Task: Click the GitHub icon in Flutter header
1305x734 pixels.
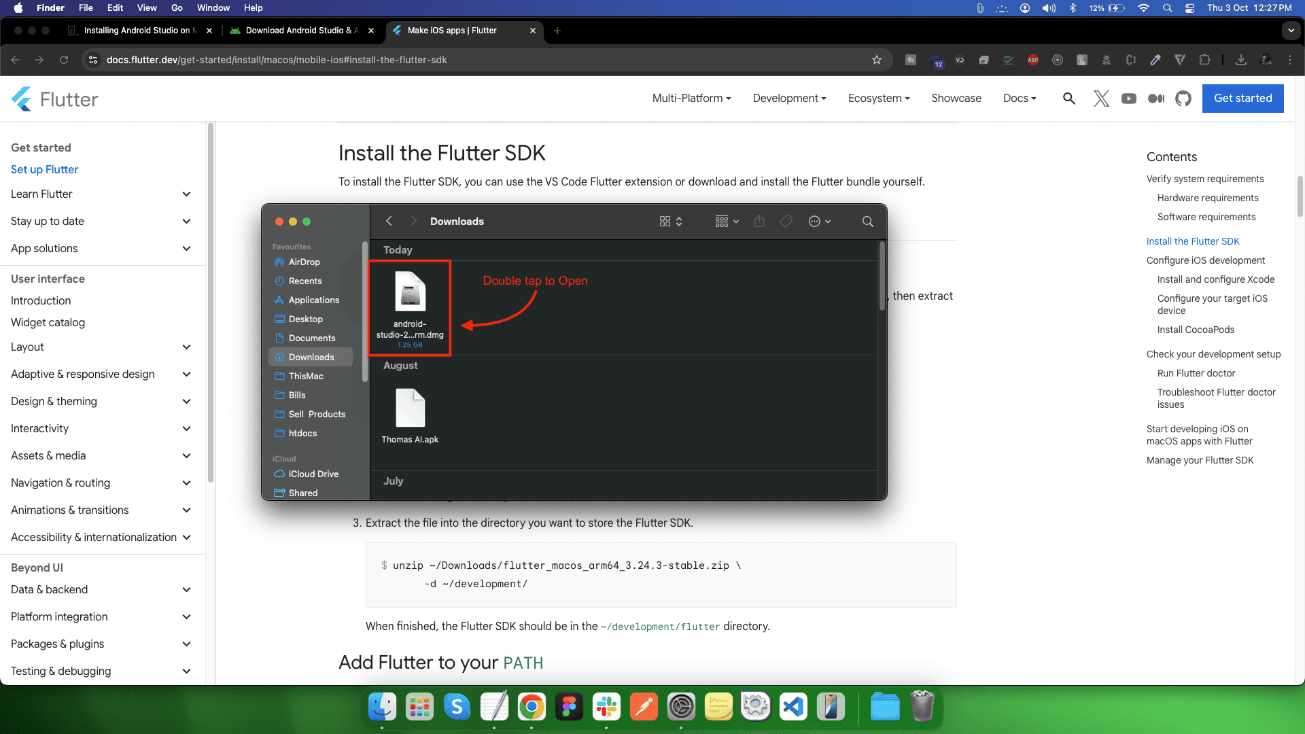Action: [x=1183, y=99]
